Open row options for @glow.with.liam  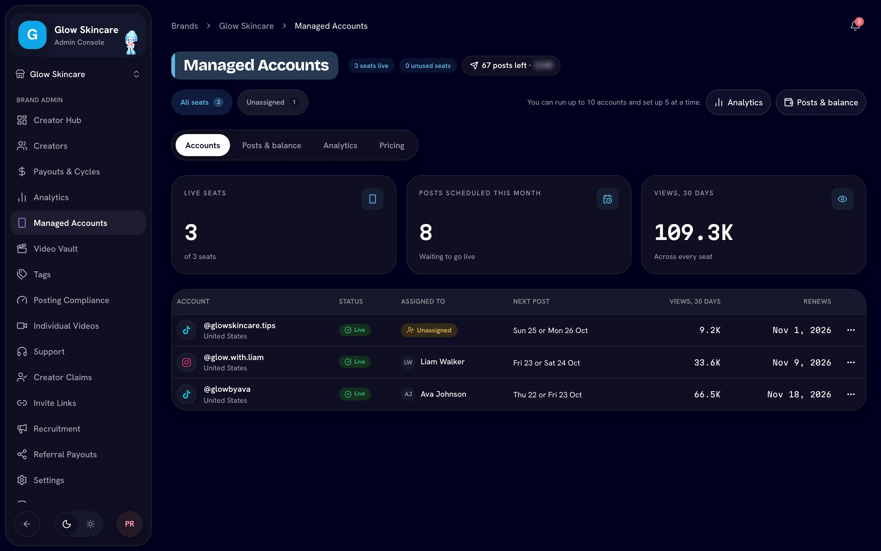click(x=851, y=363)
